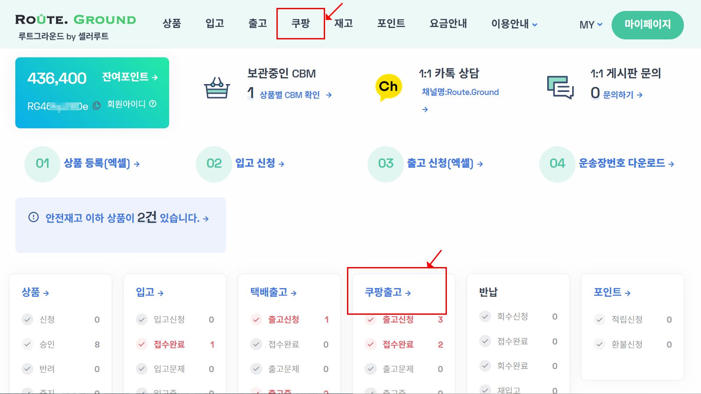Open the MY dropdown in the header
This screenshot has width=701, height=394.
tap(590, 25)
